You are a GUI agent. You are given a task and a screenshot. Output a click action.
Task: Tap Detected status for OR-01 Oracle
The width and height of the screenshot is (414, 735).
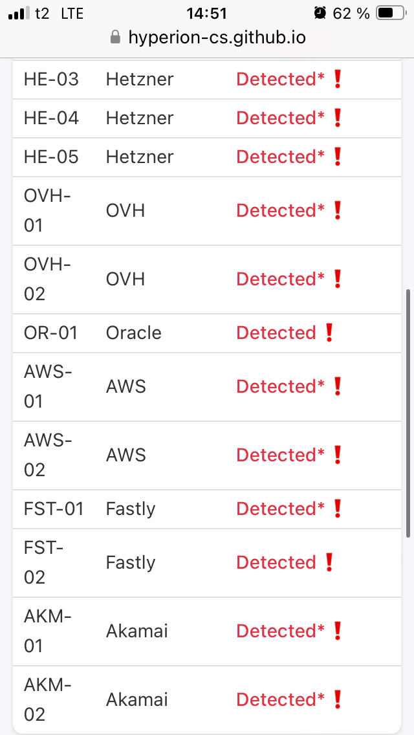(276, 333)
